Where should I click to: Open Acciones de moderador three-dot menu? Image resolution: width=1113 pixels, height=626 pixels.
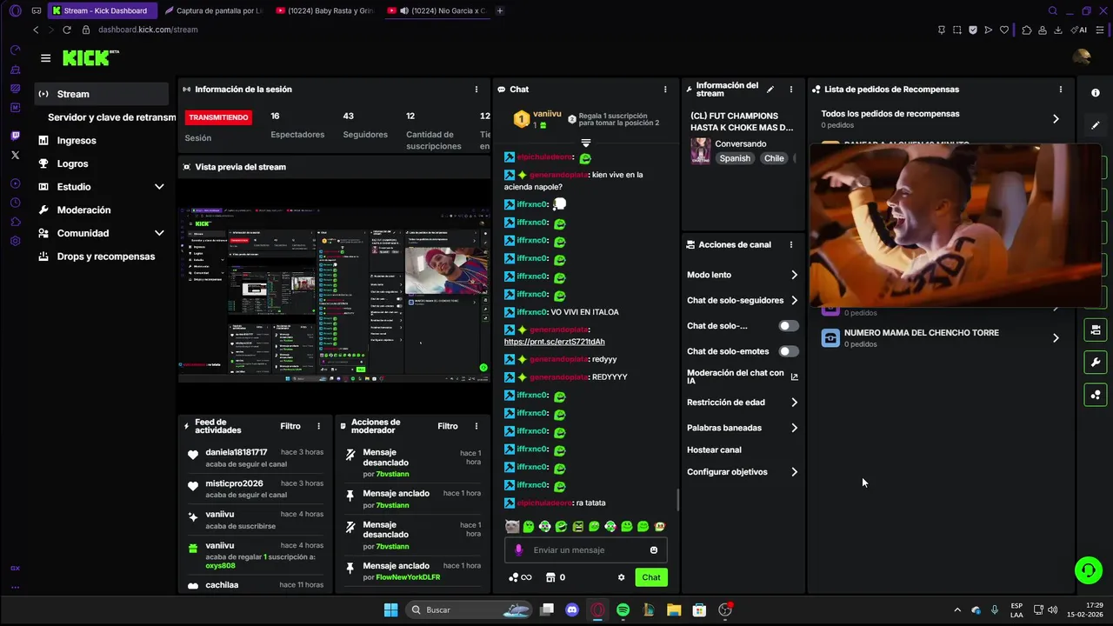point(476,426)
